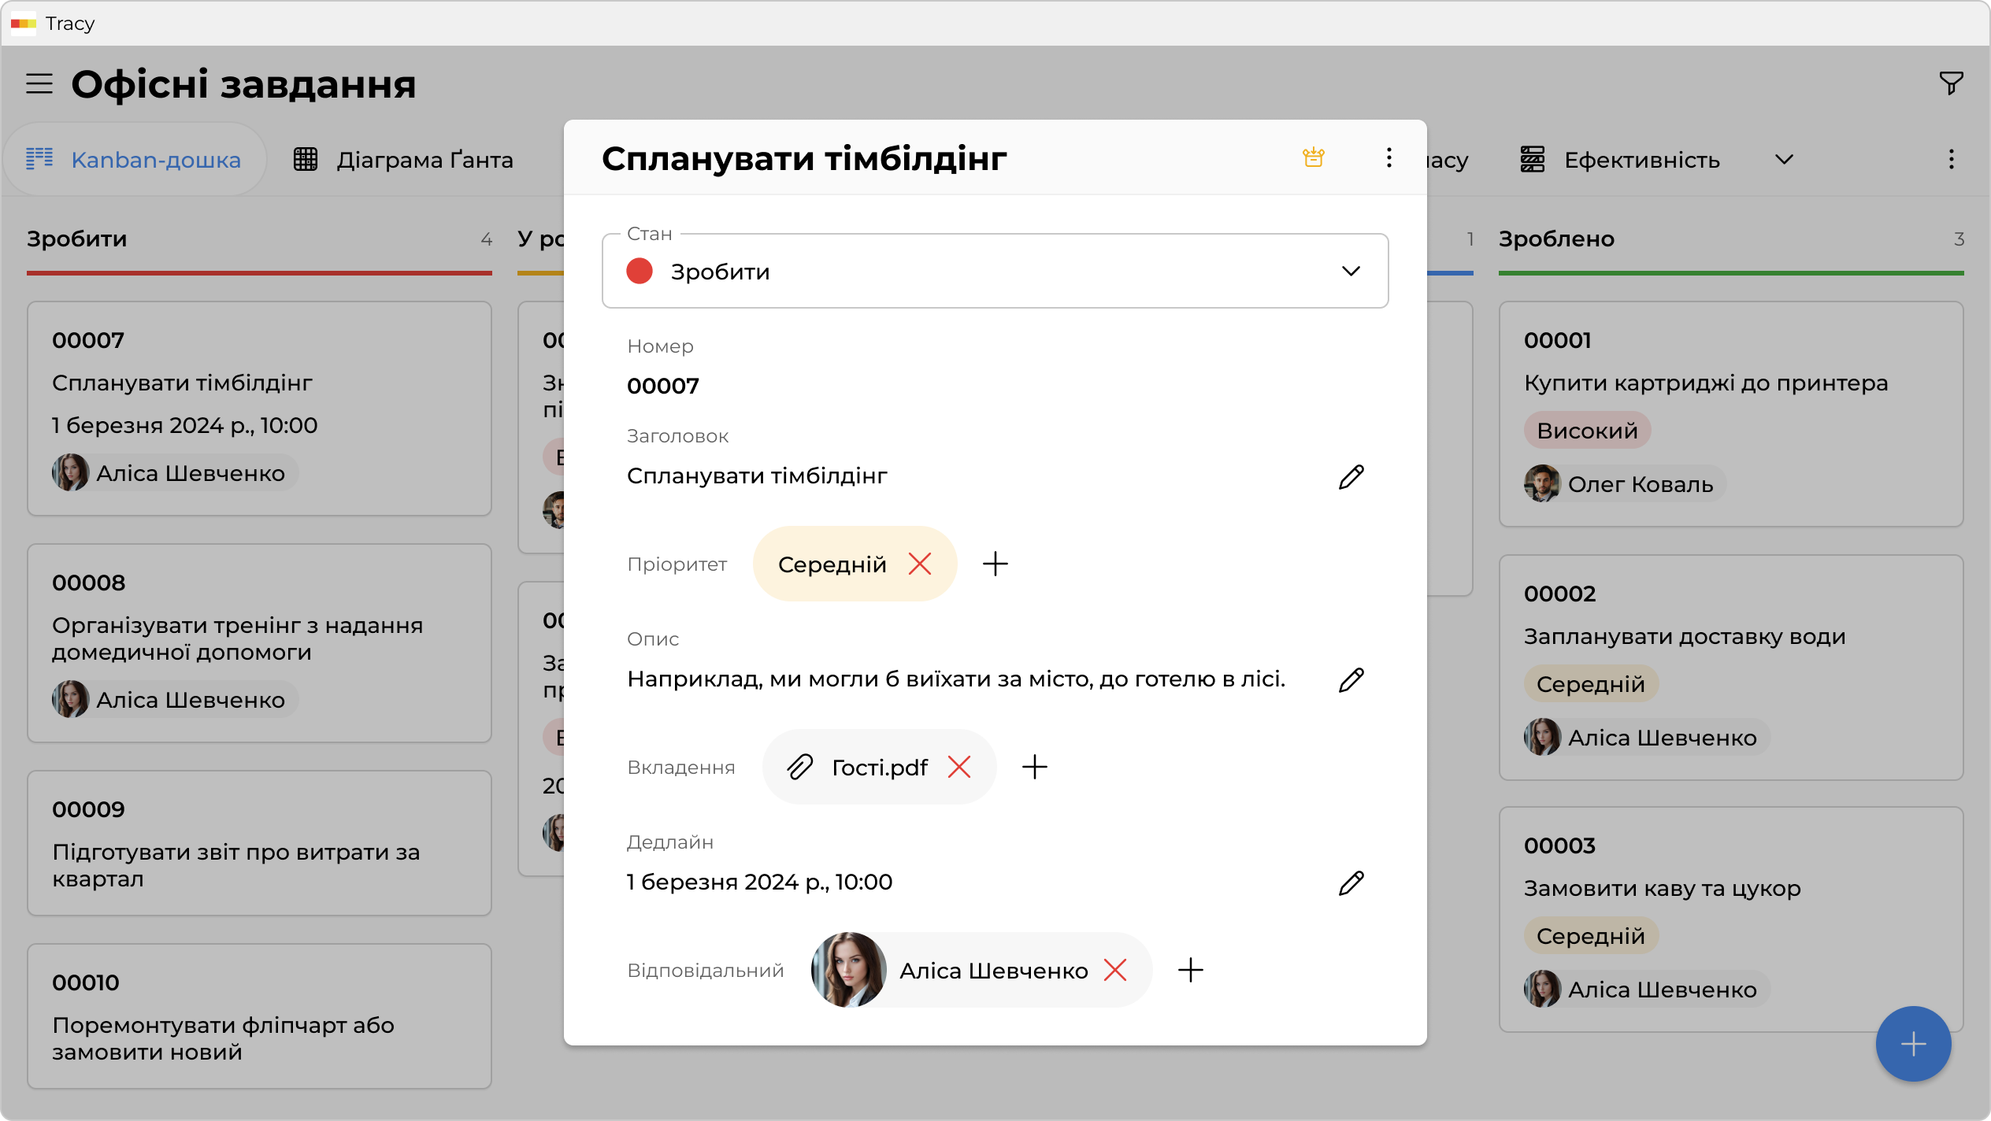Image resolution: width=1991 pixels, height=1121 pixels.
Task: Expand the tabs overflow chevron
Action: (1784, 160)
